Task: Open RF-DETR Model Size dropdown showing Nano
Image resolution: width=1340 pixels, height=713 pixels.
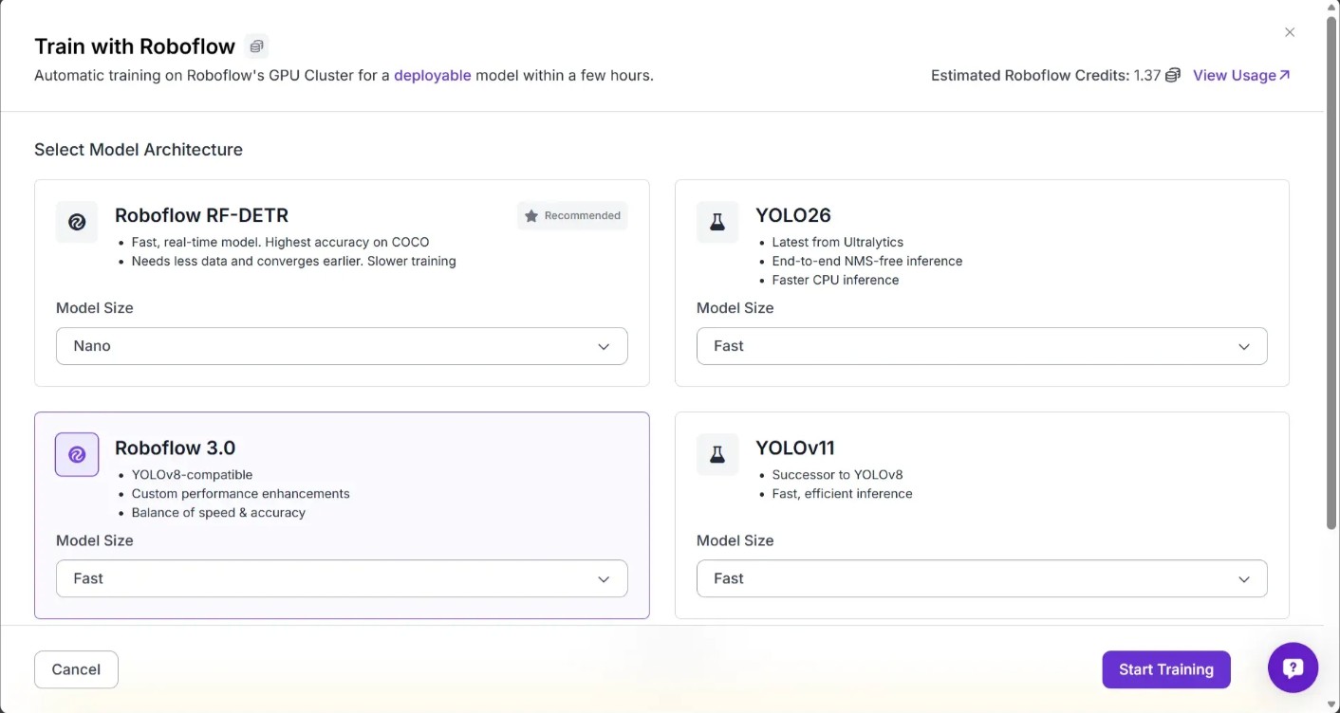Action: pyautogui.click(x=342, y=346)
